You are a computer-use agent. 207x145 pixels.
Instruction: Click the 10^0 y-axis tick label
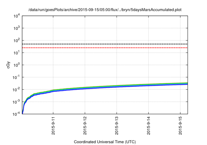pos(17,65)
